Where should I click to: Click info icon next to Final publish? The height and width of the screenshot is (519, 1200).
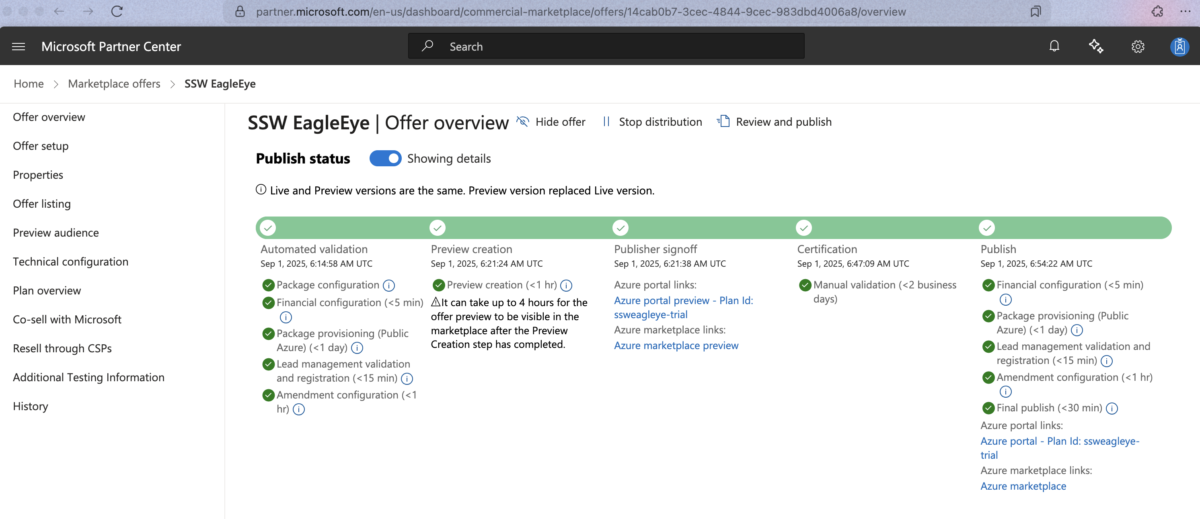pyautogui.click(x=1112, y=409)
